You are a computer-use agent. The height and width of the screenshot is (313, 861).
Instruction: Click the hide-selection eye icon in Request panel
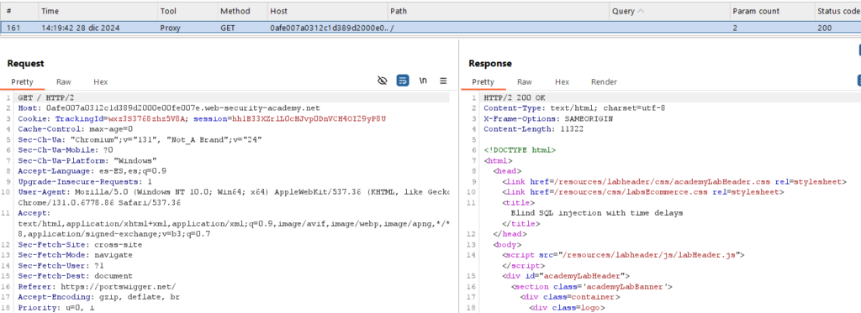(383, 81)
